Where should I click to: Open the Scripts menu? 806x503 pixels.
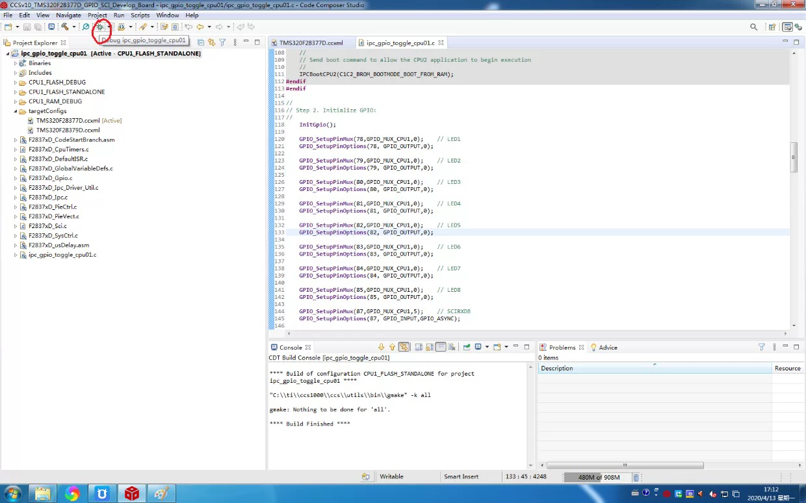point(140,15)
